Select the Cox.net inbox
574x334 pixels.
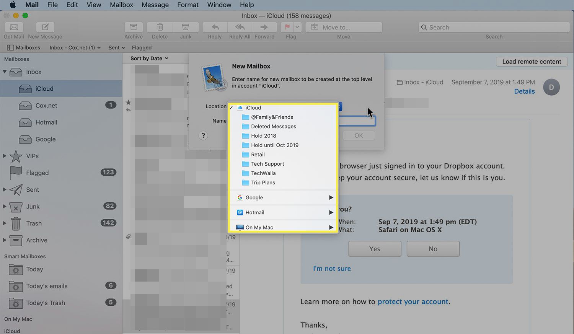pyautogui.click(x=61, y=105)
